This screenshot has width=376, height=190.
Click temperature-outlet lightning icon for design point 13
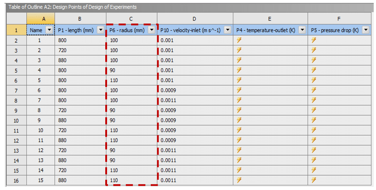tap(239, 160)
